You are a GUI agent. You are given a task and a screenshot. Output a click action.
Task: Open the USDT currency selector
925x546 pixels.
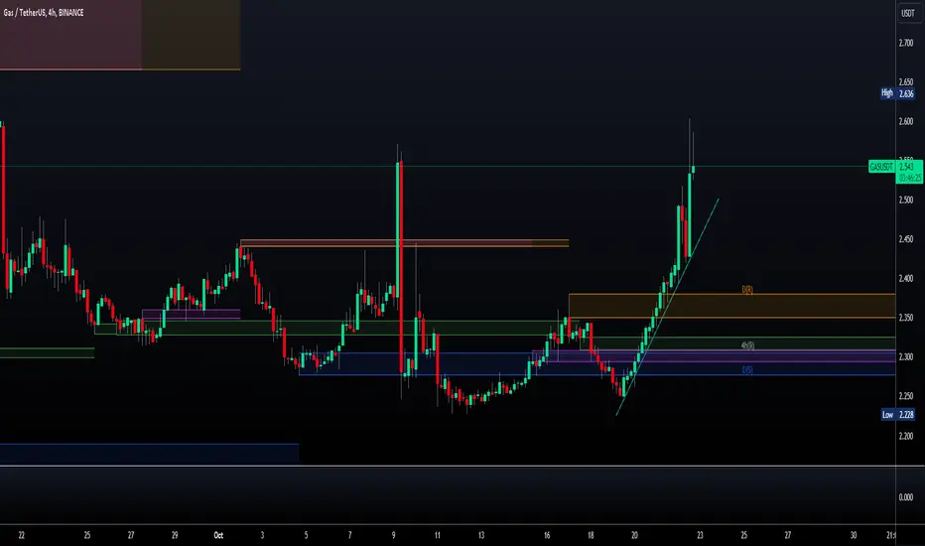(x=908, y=13)
